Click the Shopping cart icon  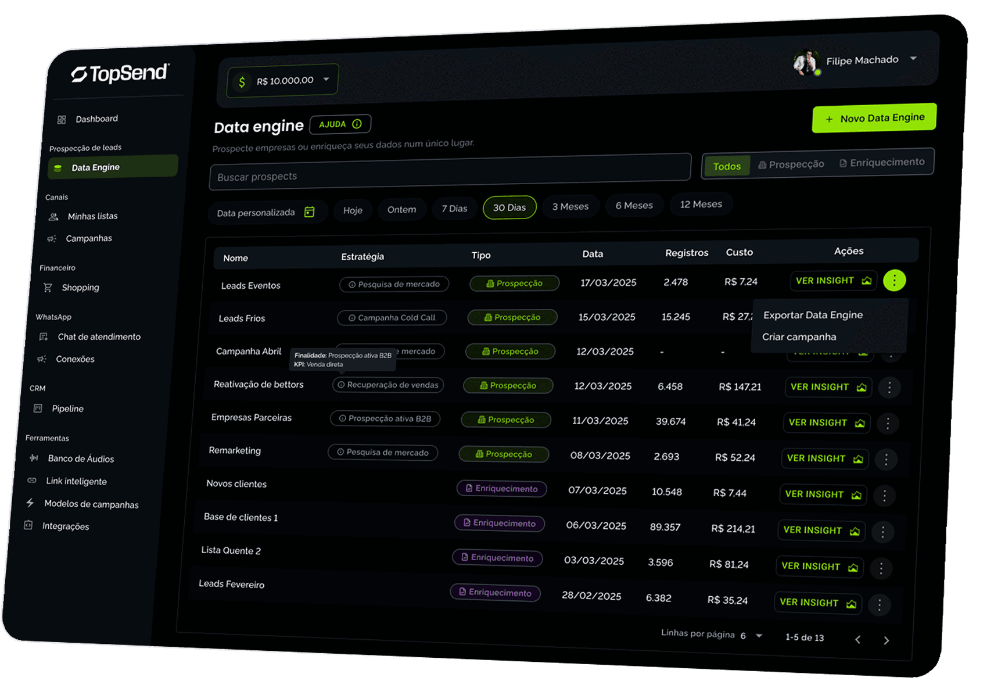pos(48,287)
